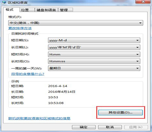Click the dropdown arrow of 短日期 combo box

[137, 40]
